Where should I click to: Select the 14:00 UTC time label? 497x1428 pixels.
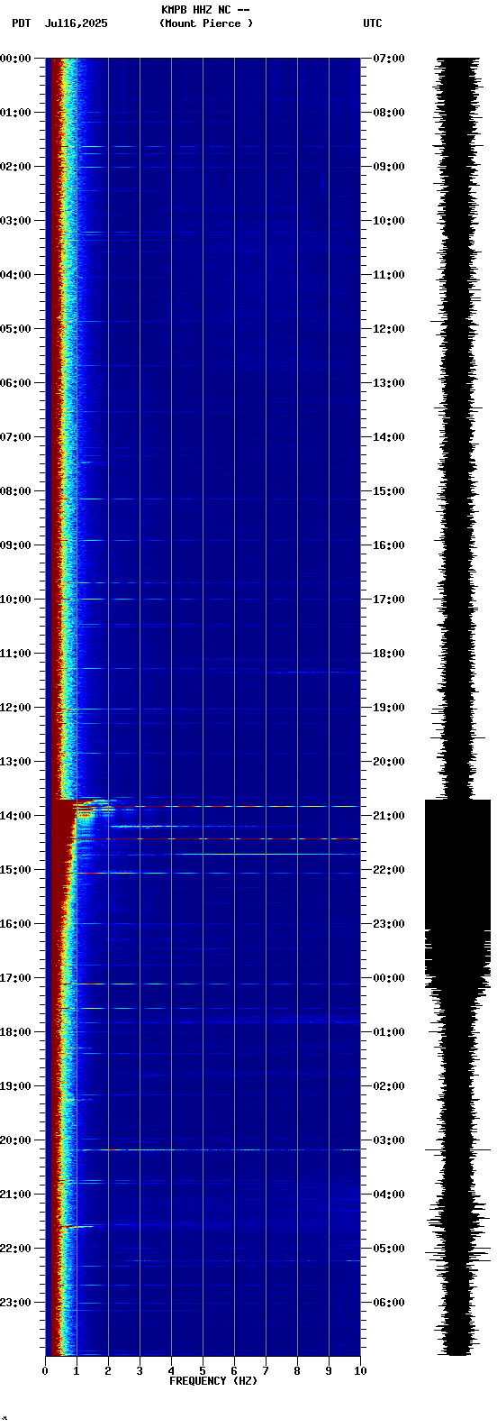coord(389,437)
